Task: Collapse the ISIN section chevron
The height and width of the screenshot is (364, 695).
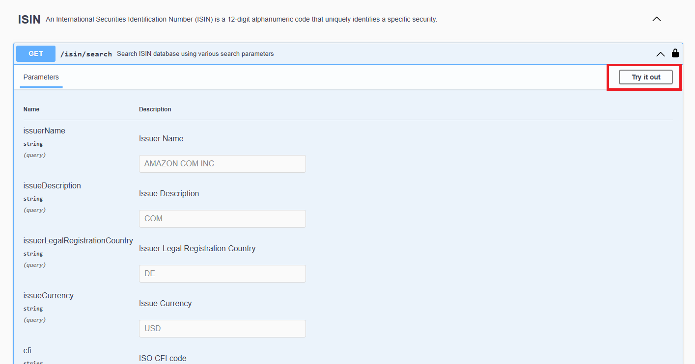Action: click(x=656, y=19)
